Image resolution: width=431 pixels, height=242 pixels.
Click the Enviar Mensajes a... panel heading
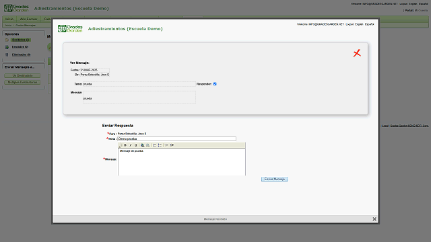coord(20,67)
